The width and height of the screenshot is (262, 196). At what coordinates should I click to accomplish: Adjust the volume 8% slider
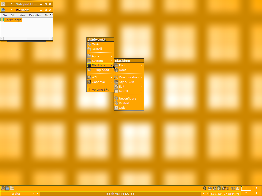[100, 90]
